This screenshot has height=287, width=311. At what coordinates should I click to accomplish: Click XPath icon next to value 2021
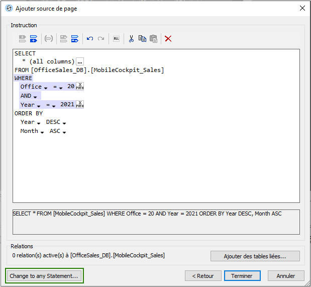pos(80,105)
